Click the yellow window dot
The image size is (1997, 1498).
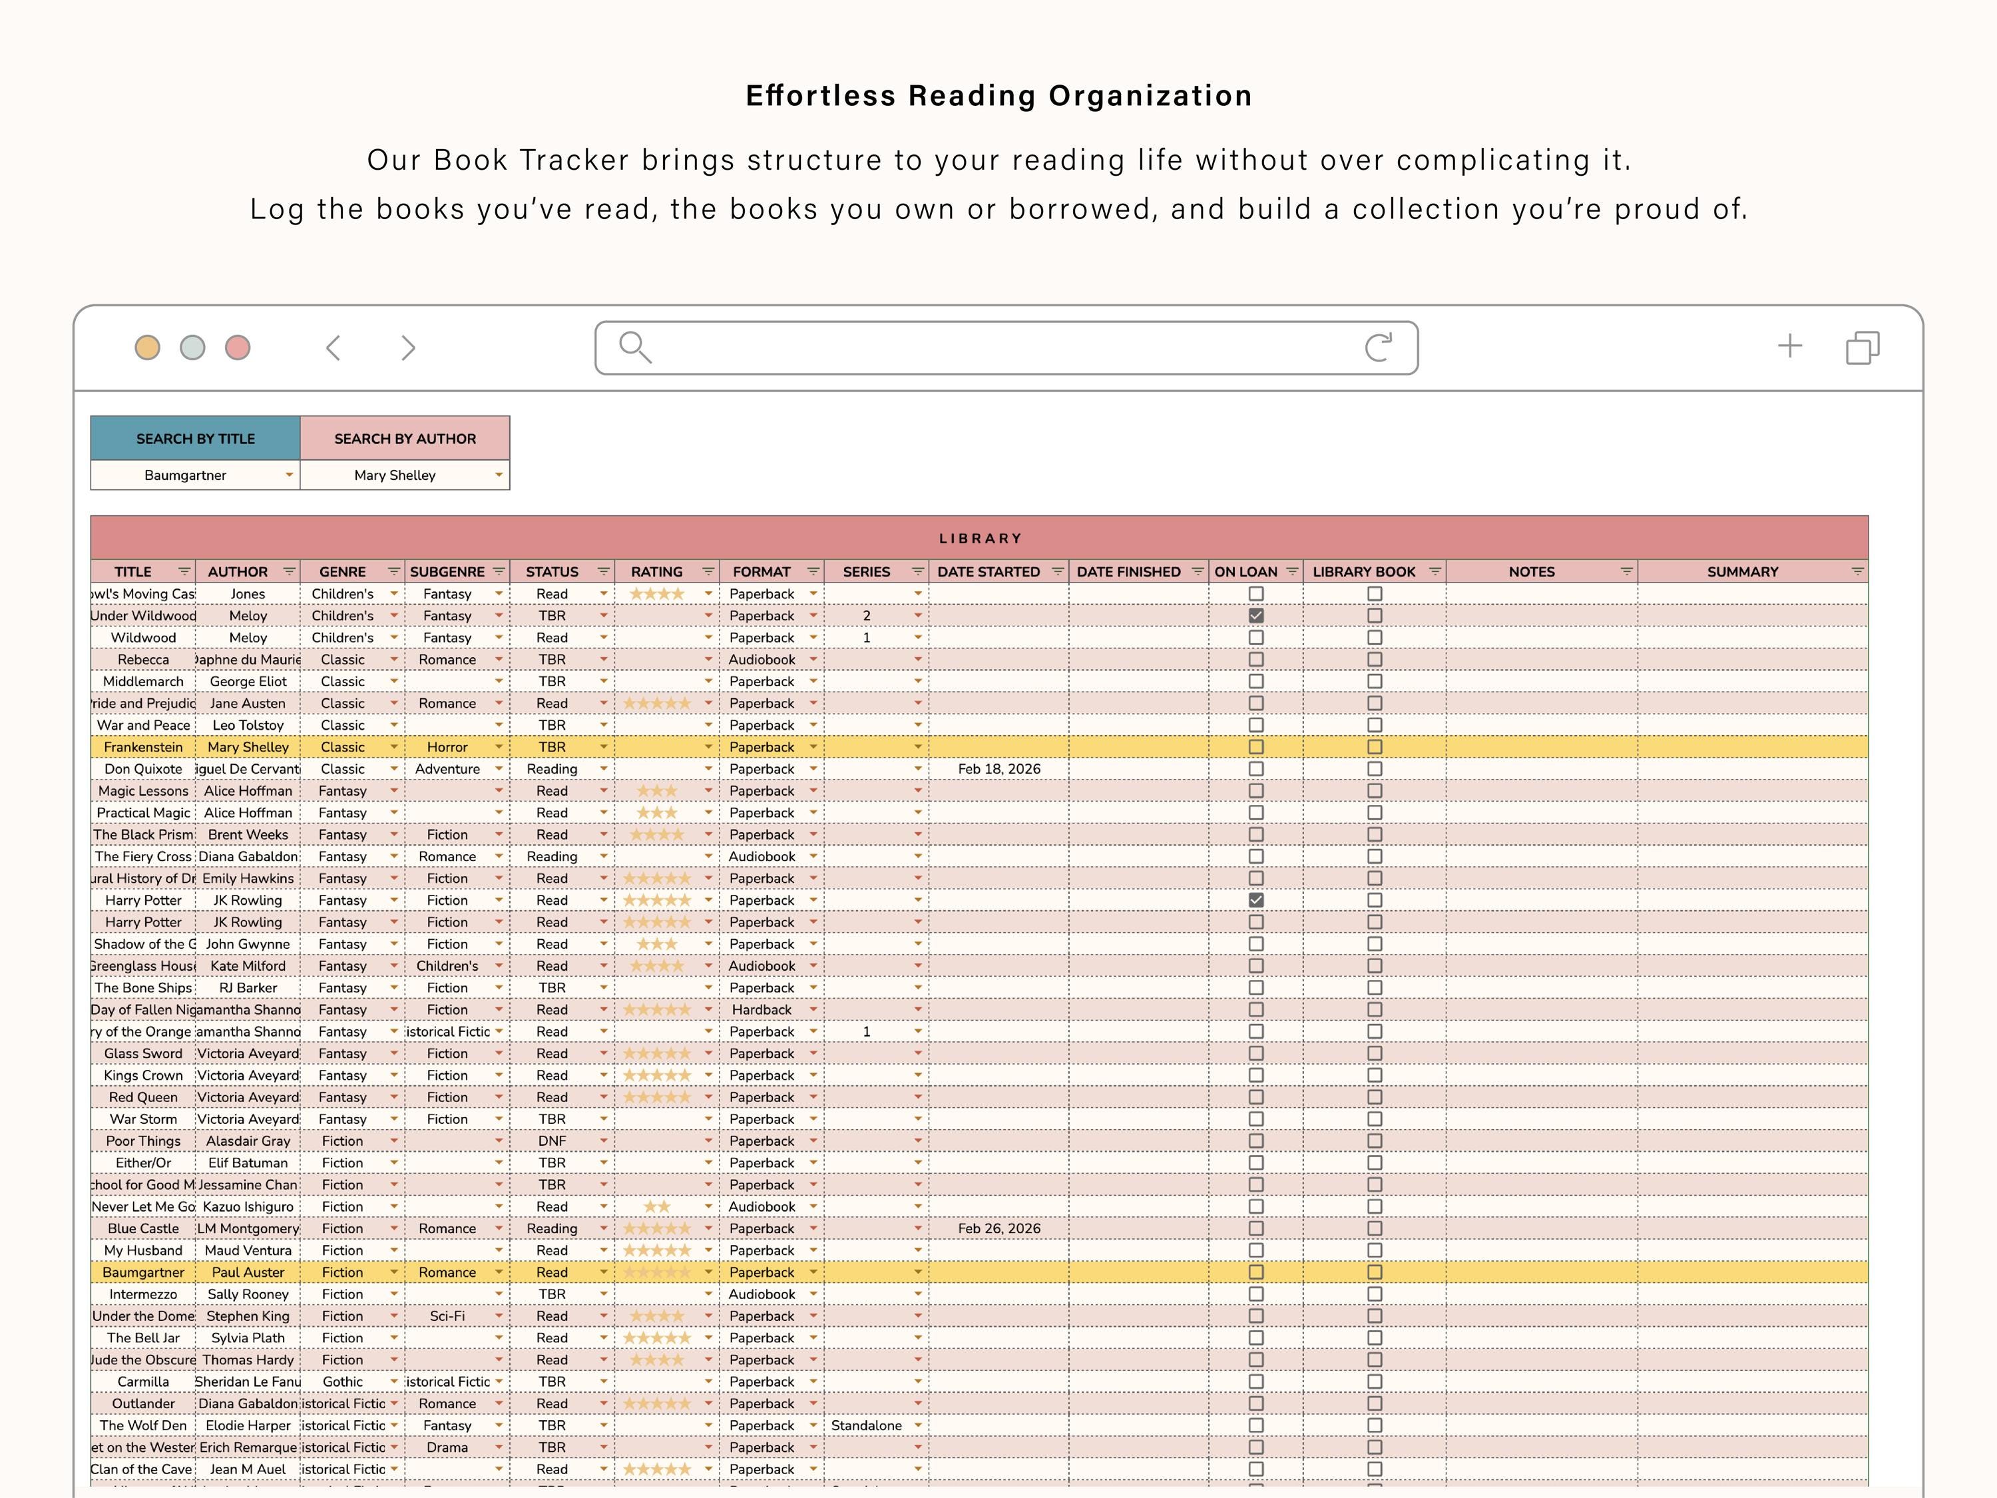coord(147,348)
